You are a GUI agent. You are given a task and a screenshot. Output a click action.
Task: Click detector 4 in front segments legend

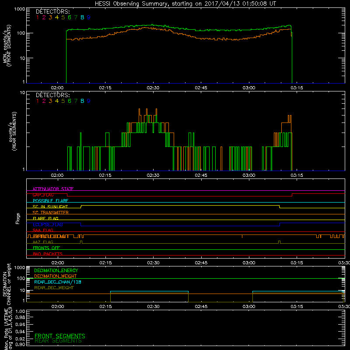tap(57, 17)
